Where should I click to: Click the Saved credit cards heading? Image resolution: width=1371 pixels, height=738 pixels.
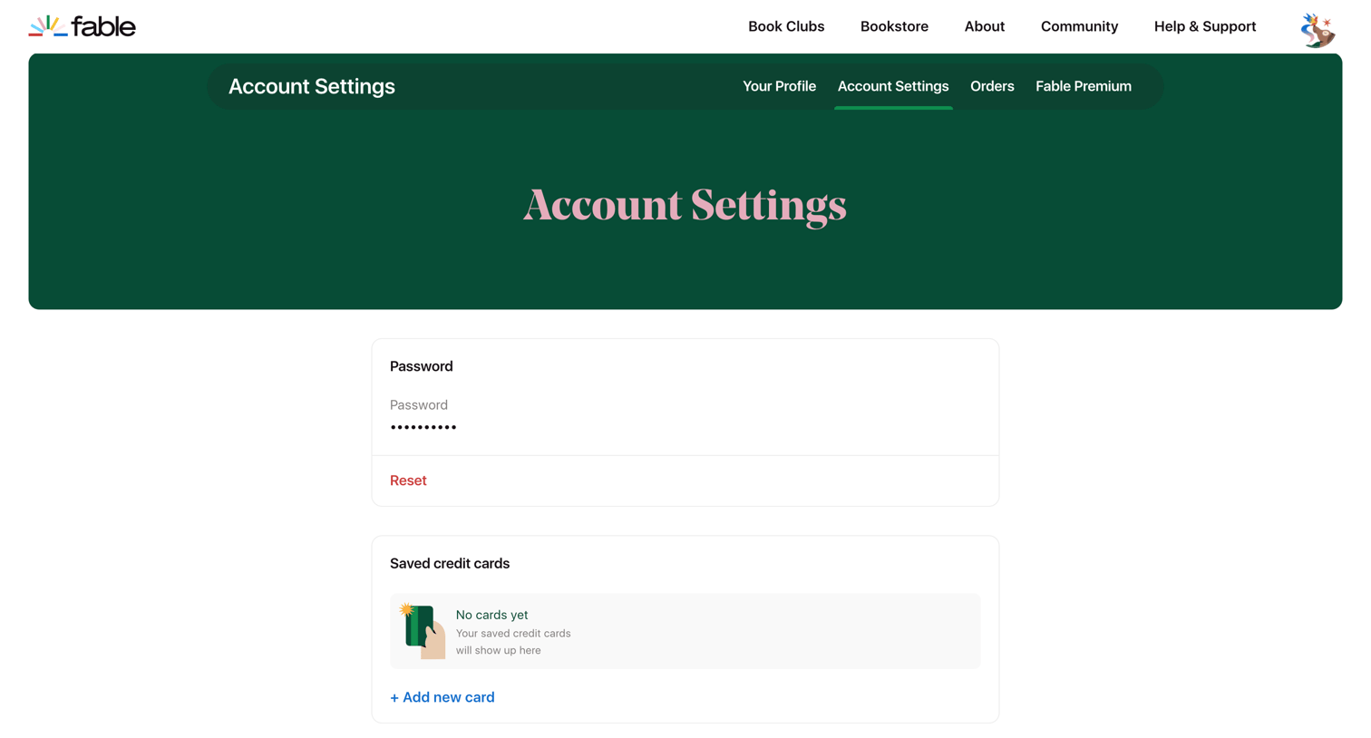coord(450,563)
